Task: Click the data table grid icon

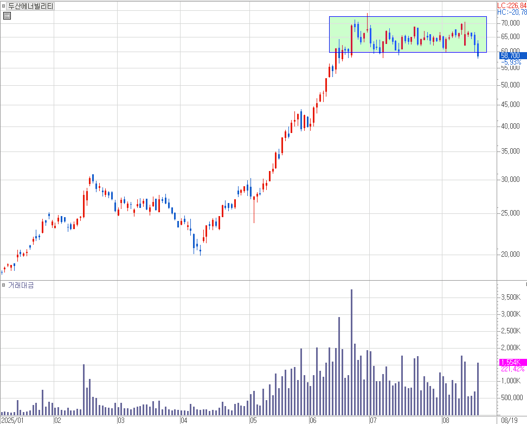Action: coord(7,16)
